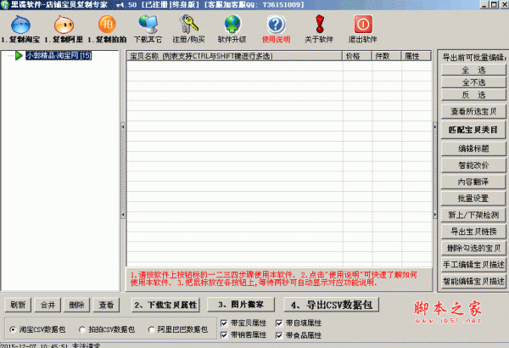This screenshot has width=509, height=348.
Task: Open 内容翻译 button
Action: click(x=473, y=182)
